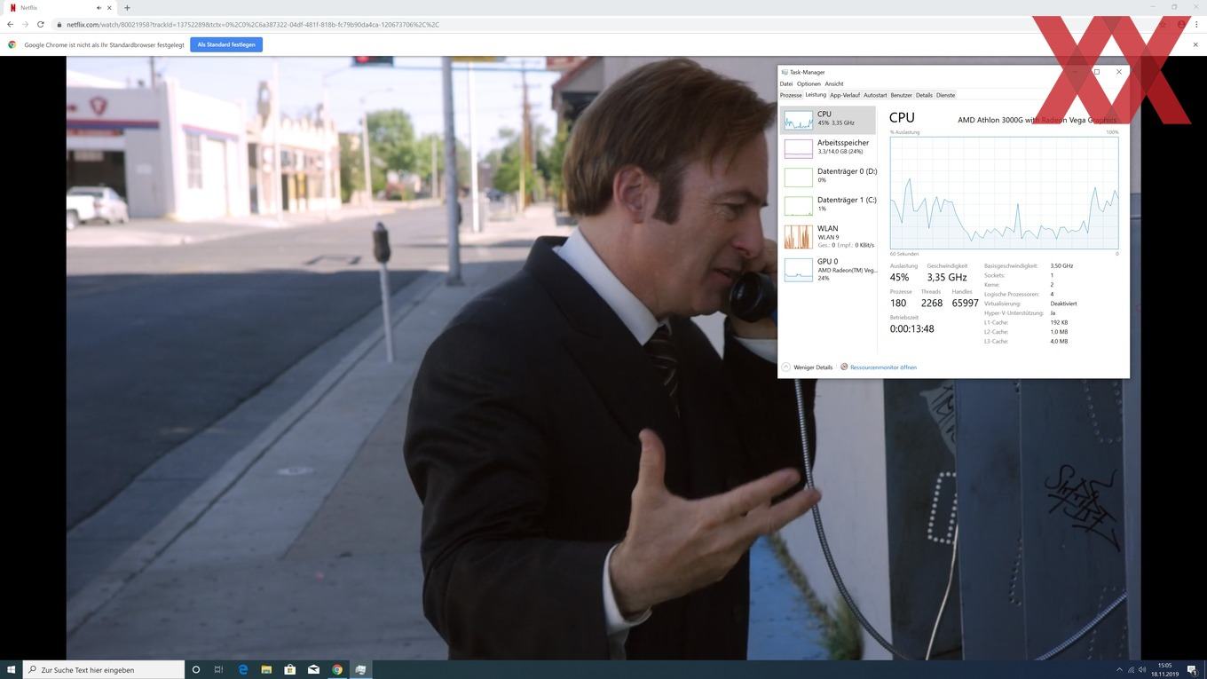Open the Windows notification center
1207x679 pixels.
pos(1192,670)
